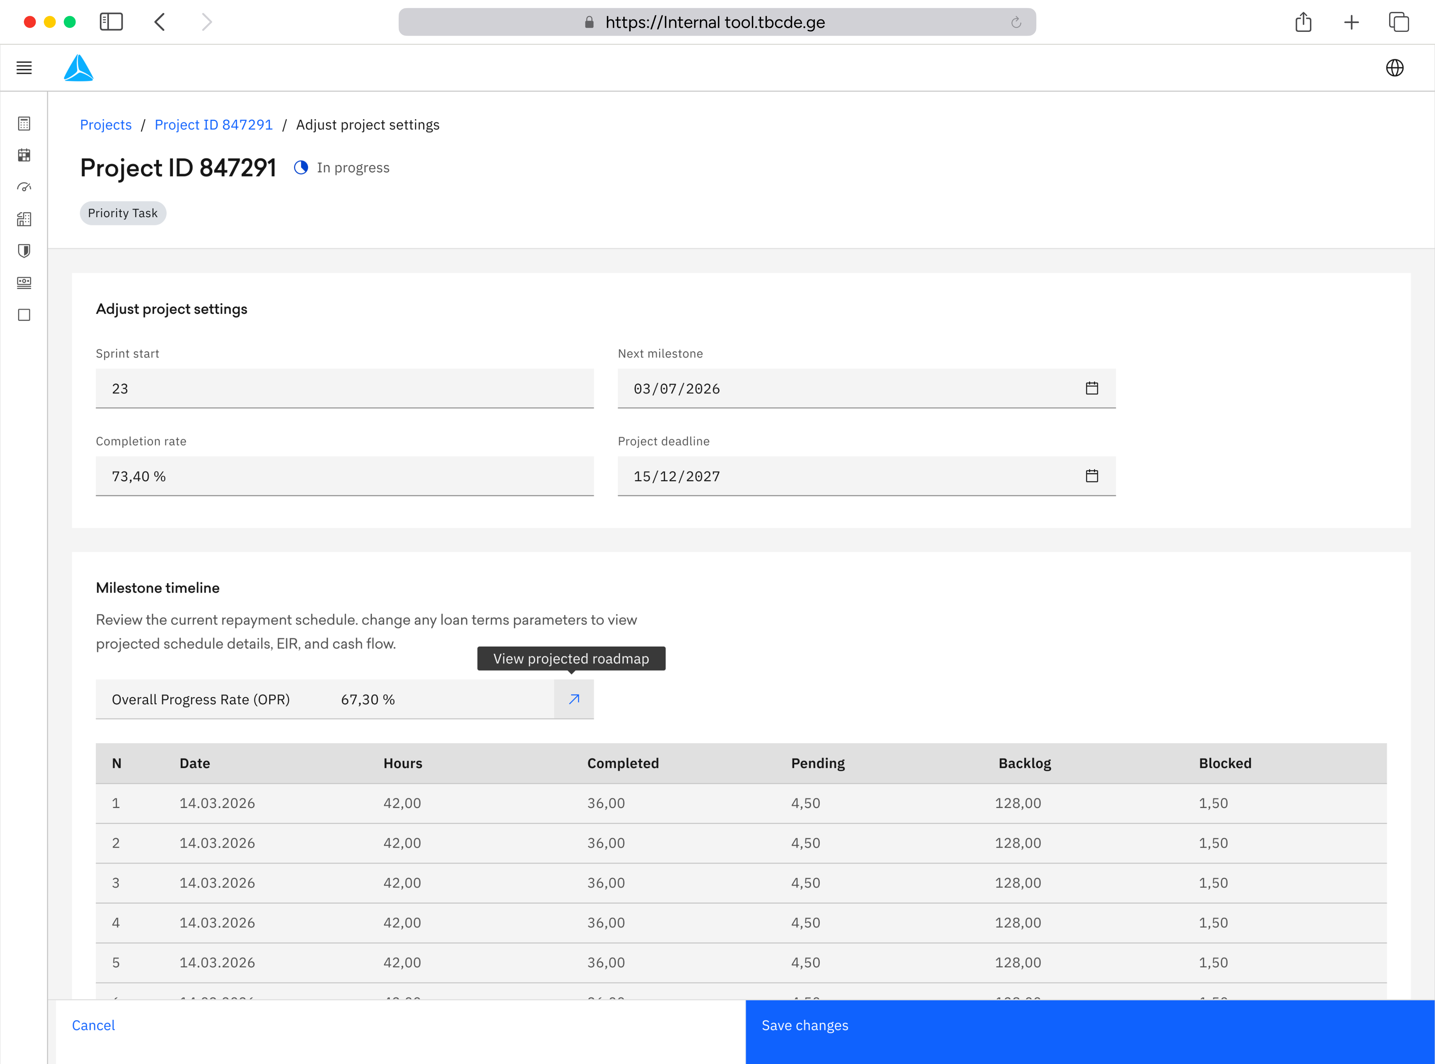1435x1064 pixels.
Task: Go to the Projects breadcrumb
Action: (x=106, y=125)
